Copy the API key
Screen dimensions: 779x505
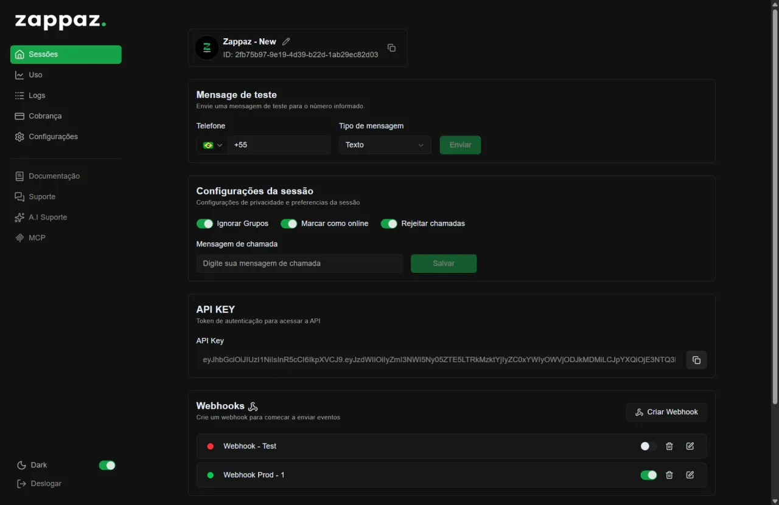click(x=696, y=360)
